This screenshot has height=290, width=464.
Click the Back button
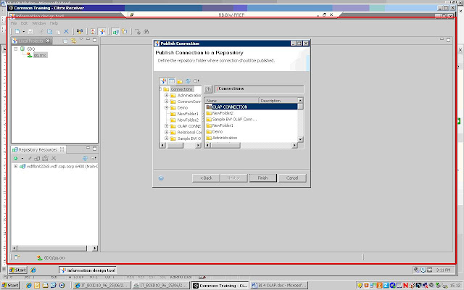206,178
